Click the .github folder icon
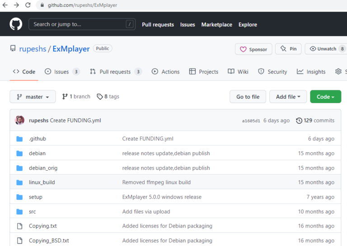This screenshot has width=347, height=246. pyautogui.click(x=19, y=139)
